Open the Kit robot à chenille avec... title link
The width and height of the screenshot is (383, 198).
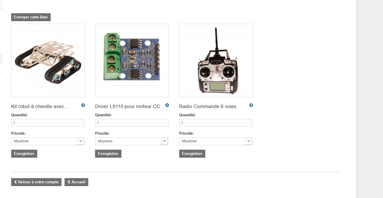[x=40, y=107]
